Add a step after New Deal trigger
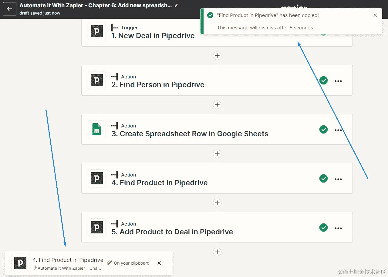388x277 pixels. click(217, 56)
